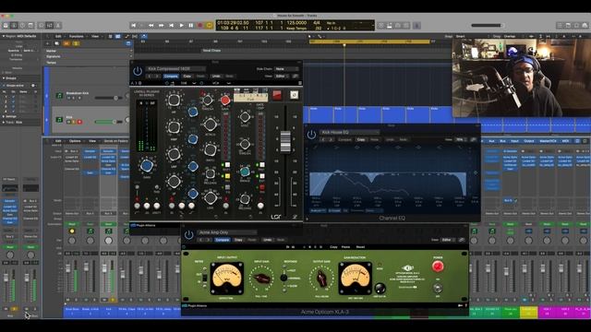
Task: Open the Kick House EQ preset dropdown
Action: [x=350, y=132]
